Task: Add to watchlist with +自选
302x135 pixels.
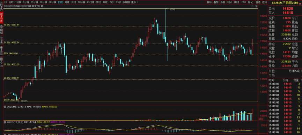Action: 258,2
